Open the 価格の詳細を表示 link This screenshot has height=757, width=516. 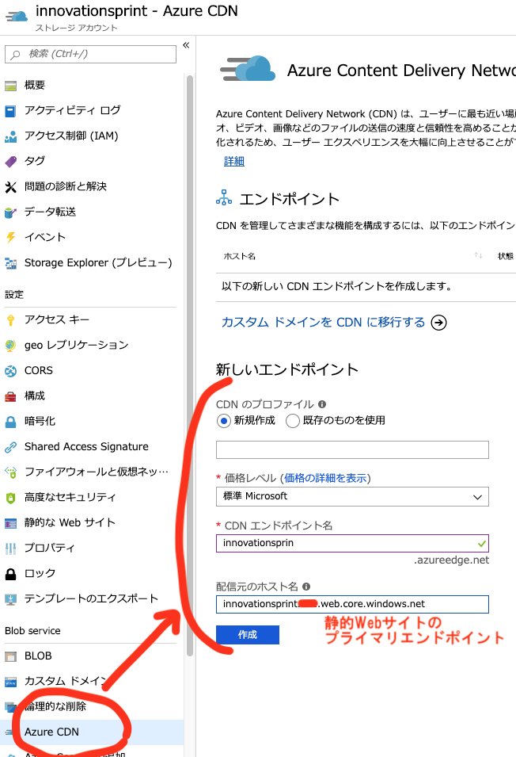[325, 479]
